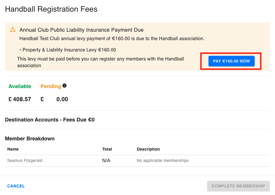Click the Member Breakdown heading
Screen dimensions: 275x195
tap(30, 139)
